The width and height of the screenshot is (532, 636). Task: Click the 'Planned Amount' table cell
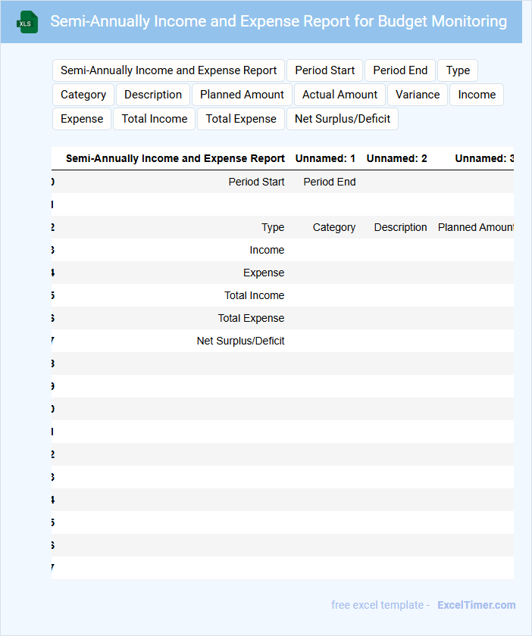(476, 228)
